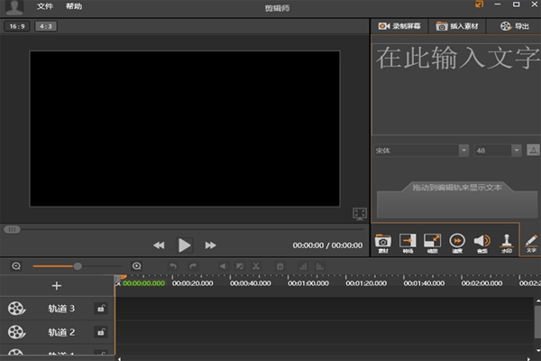Expand the 宋体 font dropdown

(463, 151)
